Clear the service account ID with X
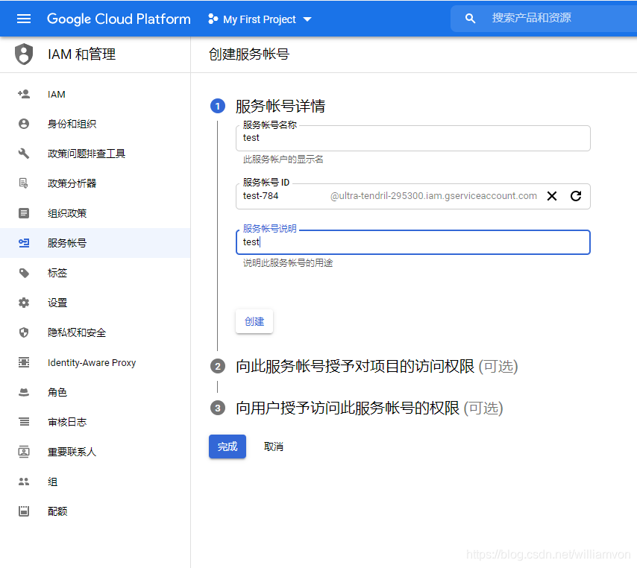This screenshot has height=568, width=637. click(552, 196)
